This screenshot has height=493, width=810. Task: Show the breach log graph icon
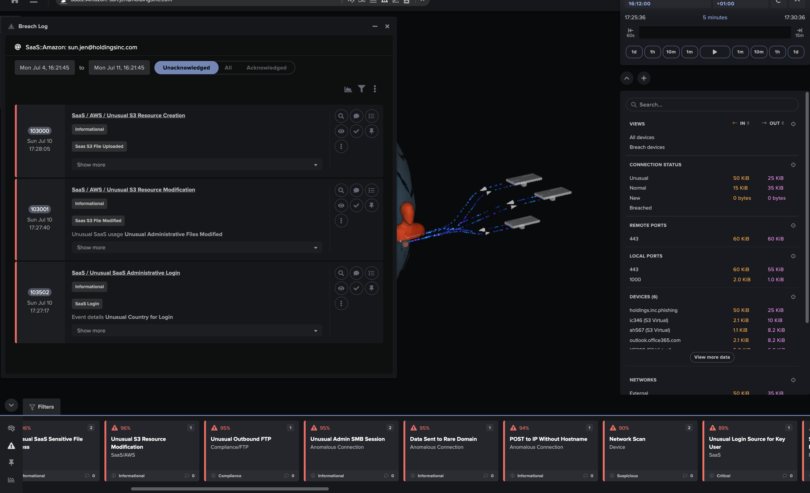[x=348, y=89]
